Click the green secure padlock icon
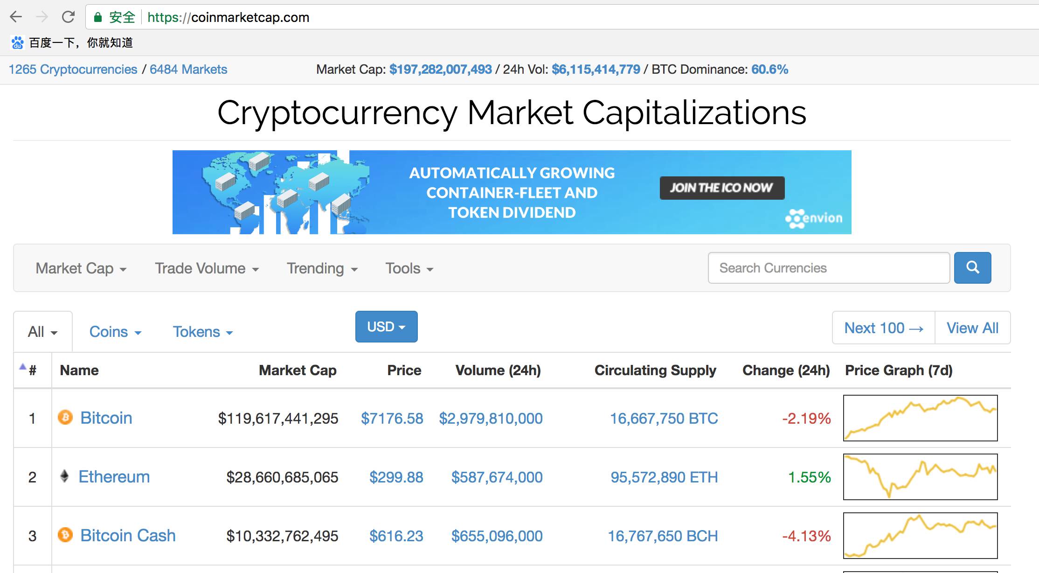The image size is (1039, 573). 98,18
